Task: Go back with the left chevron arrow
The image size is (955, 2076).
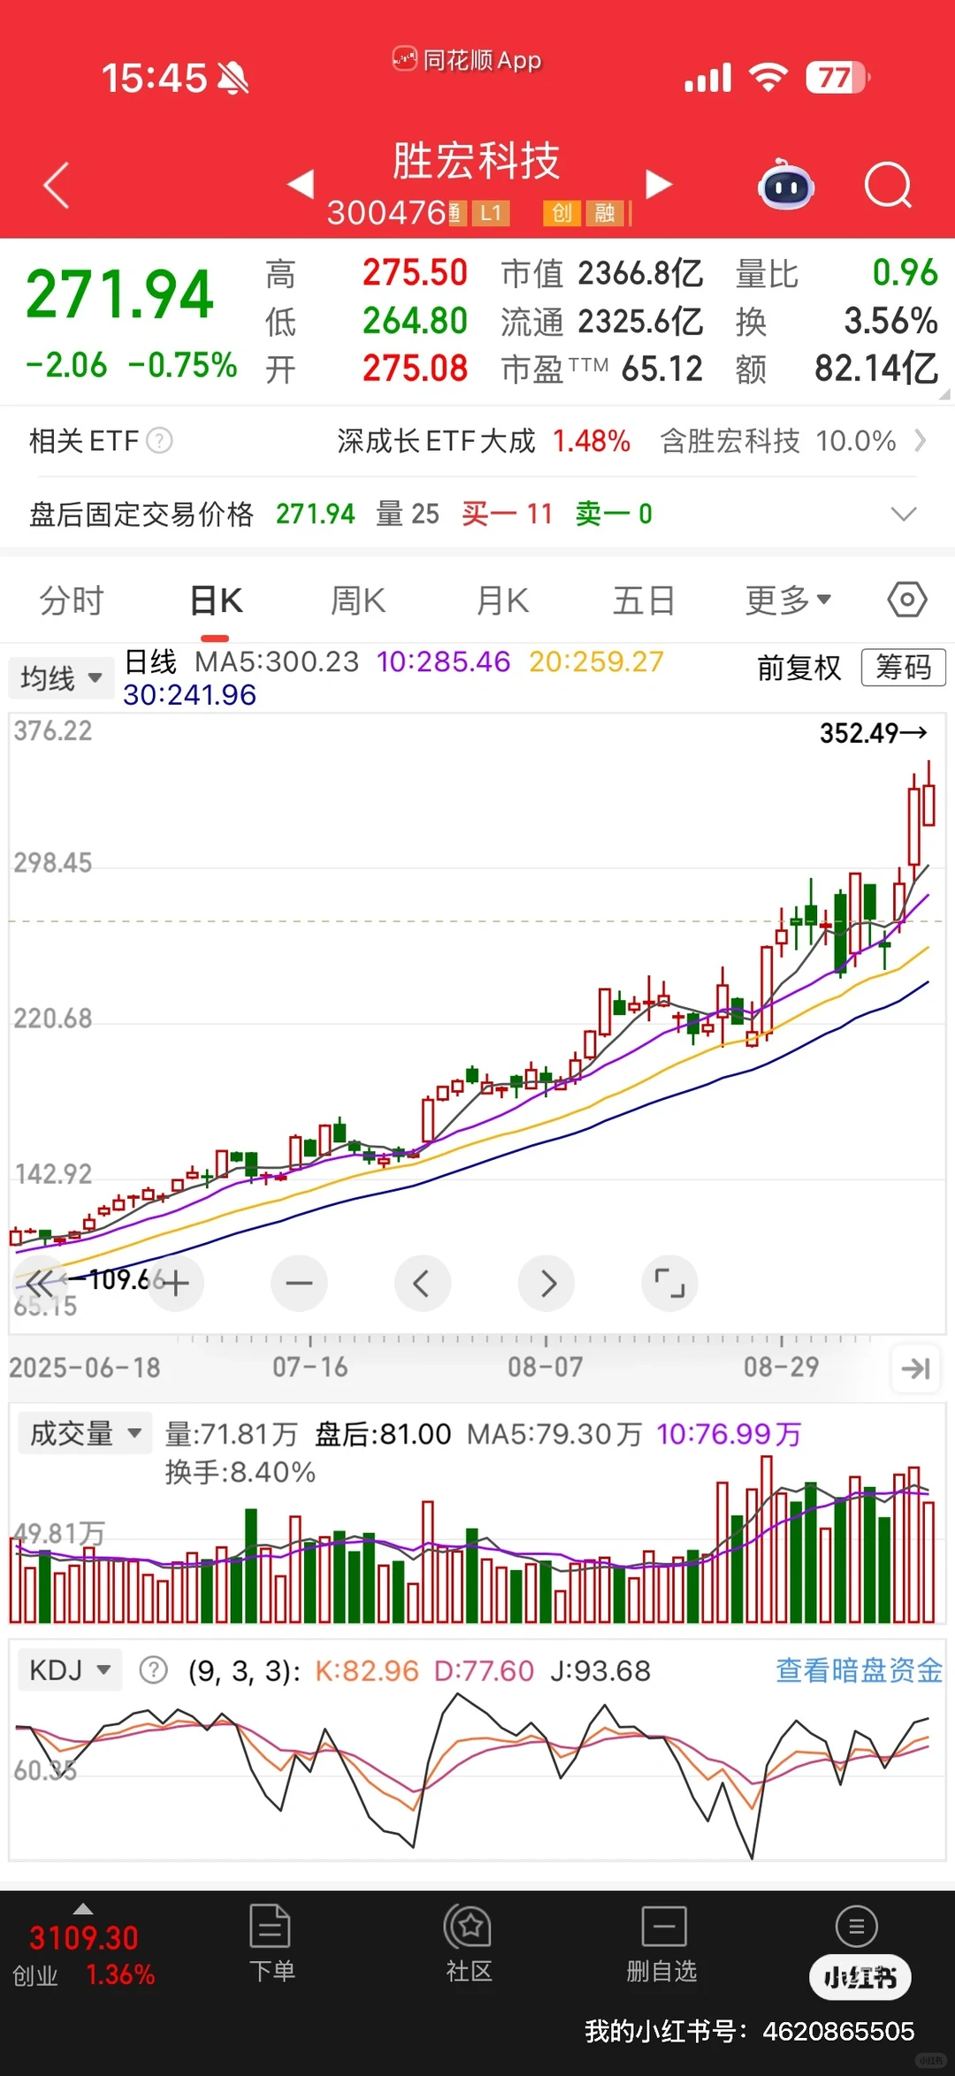Action: (56, 186)
